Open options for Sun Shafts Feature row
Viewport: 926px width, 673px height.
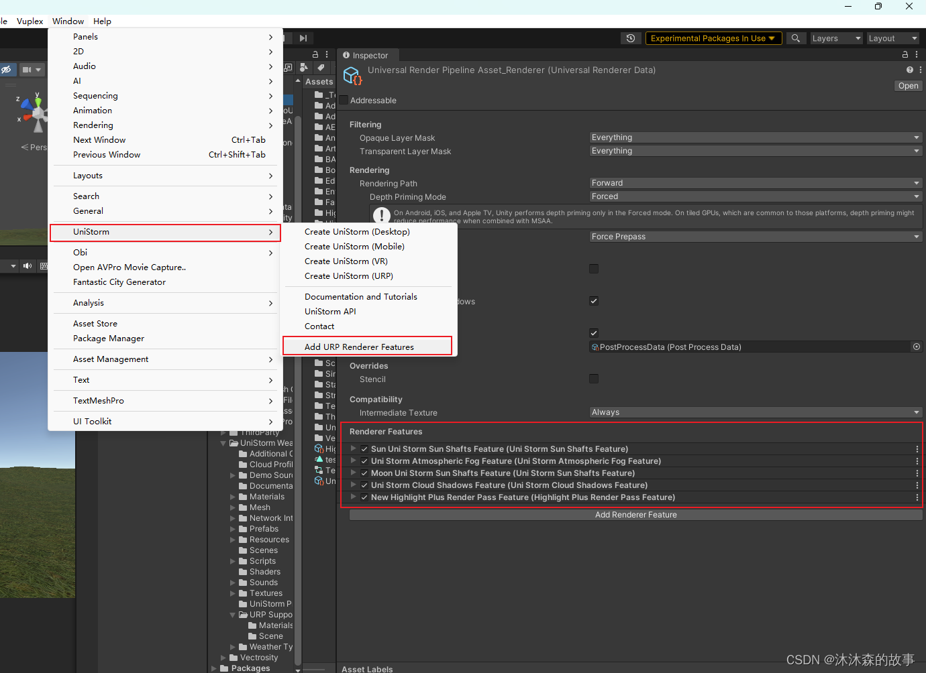tap(917, 449)
